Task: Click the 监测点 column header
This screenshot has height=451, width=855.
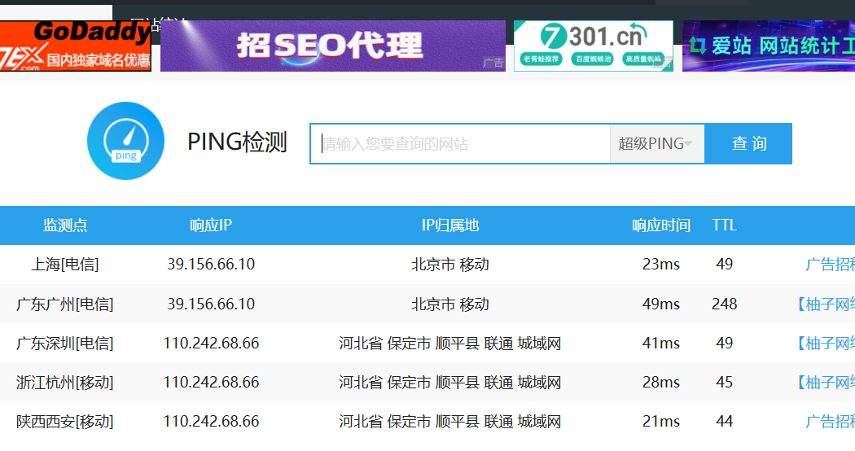Action: 65,225
